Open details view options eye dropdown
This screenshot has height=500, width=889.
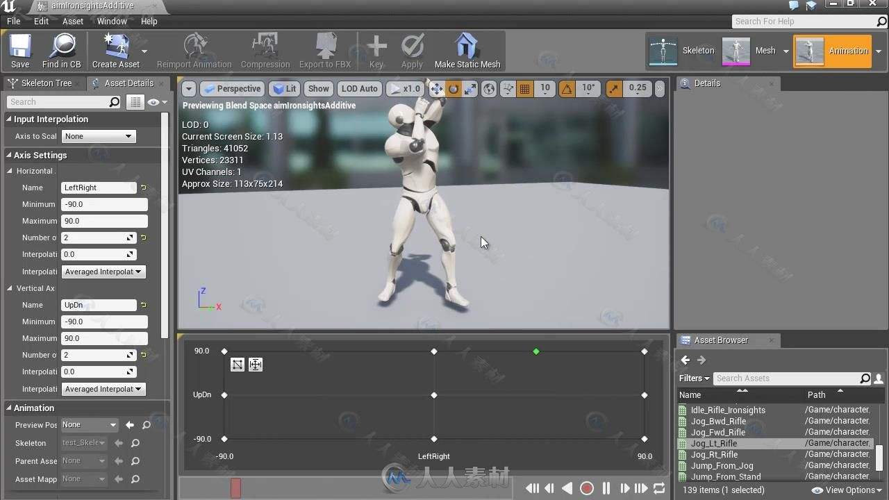(x=156, y=102)
